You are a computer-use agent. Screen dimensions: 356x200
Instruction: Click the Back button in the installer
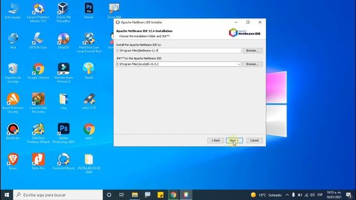click(x=215, y=141)
